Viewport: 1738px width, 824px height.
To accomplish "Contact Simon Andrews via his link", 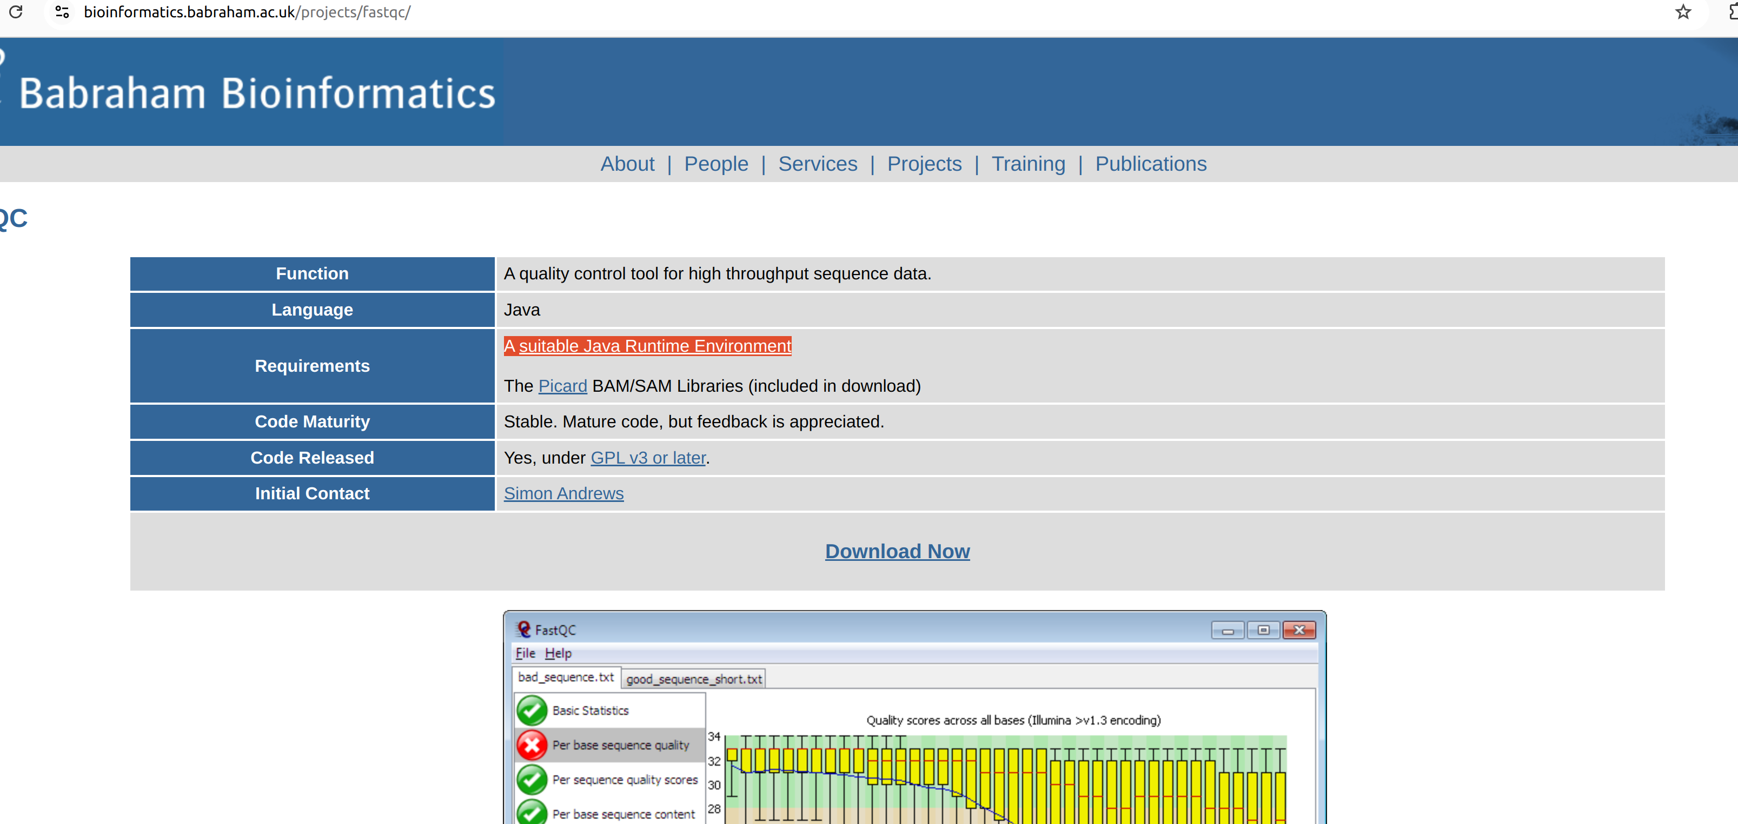I will pyautogui.click(x=563, y=494).
